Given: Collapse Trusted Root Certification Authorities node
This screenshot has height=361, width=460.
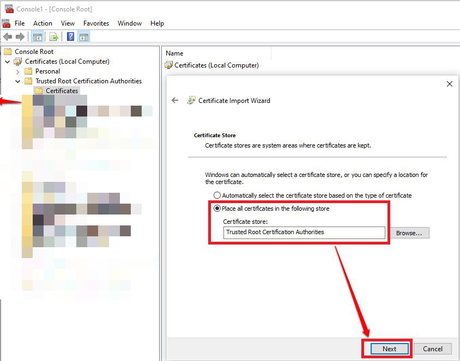Looking at the screenshot, I should tap(17, 81).
